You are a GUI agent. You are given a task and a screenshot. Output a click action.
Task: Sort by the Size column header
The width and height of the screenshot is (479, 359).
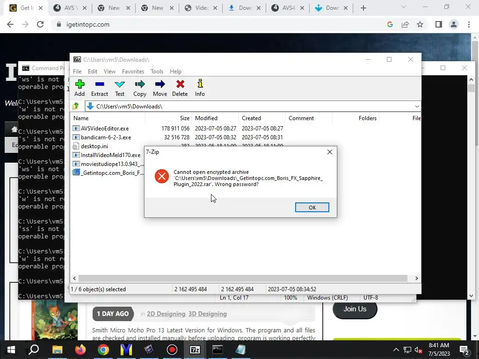pyautogui.click(x=168, y=118)
